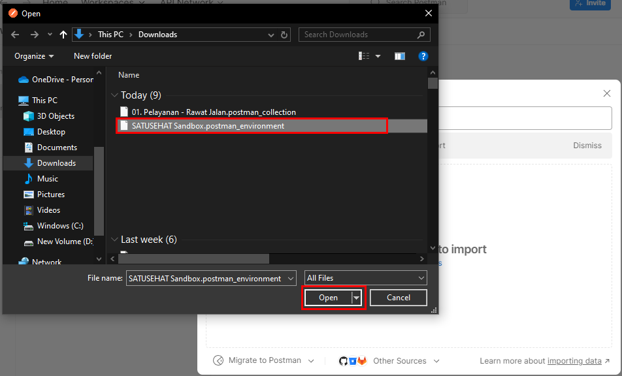Collapse the Last week (6) group

point(114,240)
